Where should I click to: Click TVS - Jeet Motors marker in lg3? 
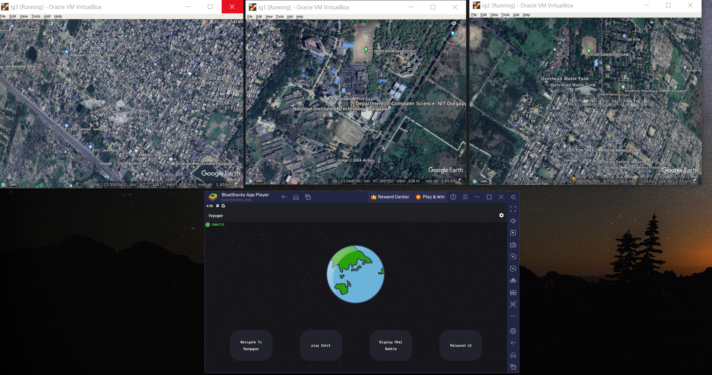pos(90,147)
